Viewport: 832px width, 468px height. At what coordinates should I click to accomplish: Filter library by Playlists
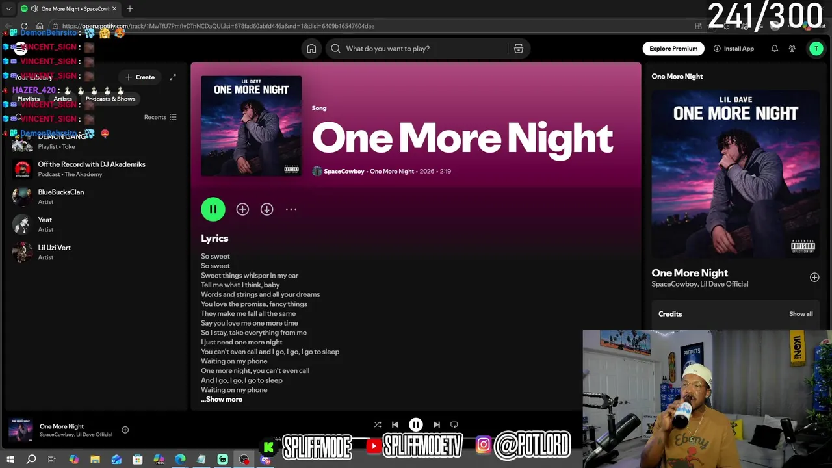(x=29, y=99)
